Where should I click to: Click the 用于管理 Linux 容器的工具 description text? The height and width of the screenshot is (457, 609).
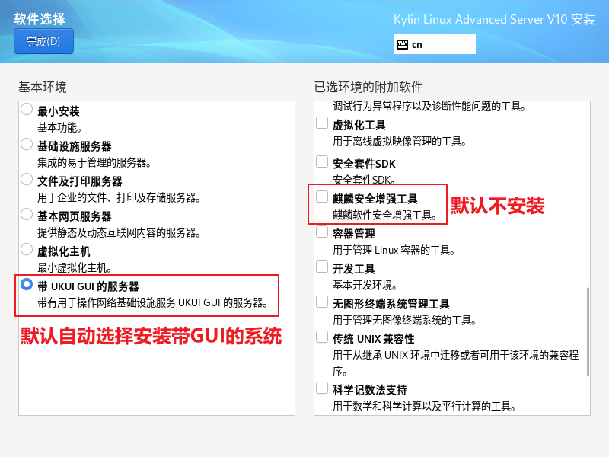tap(394, 250)
